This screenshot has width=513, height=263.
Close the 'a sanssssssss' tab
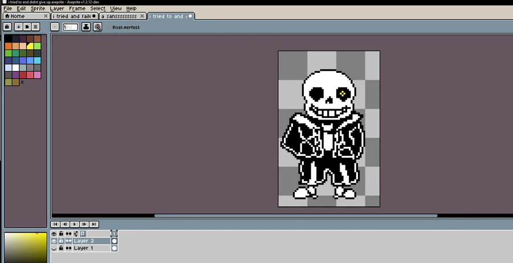point(142,16)
